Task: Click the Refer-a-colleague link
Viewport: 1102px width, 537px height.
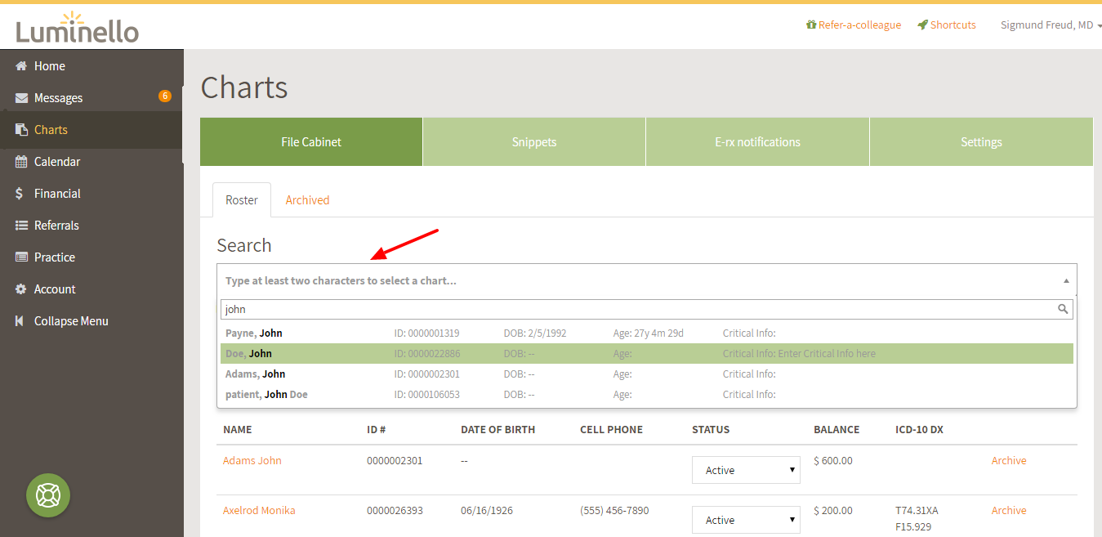Action: point(859,25)
